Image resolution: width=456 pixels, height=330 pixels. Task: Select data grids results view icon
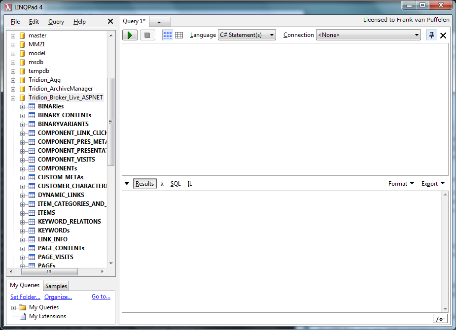click(179, 35)
